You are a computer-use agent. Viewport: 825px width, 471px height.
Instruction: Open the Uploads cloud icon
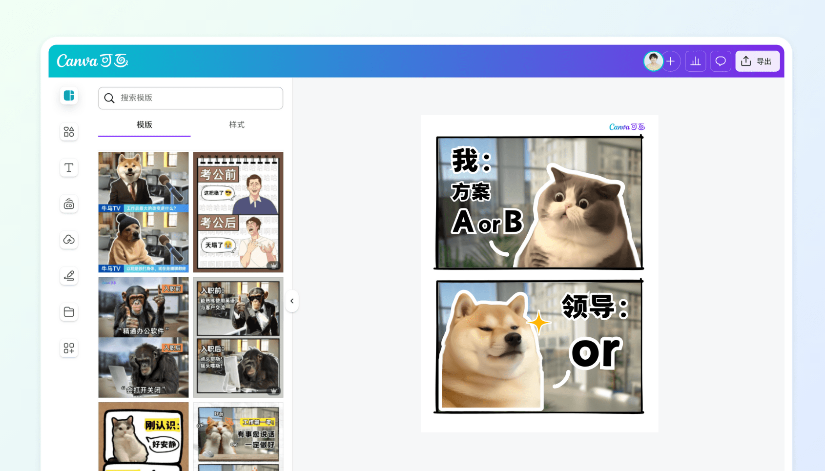(69, 240)
